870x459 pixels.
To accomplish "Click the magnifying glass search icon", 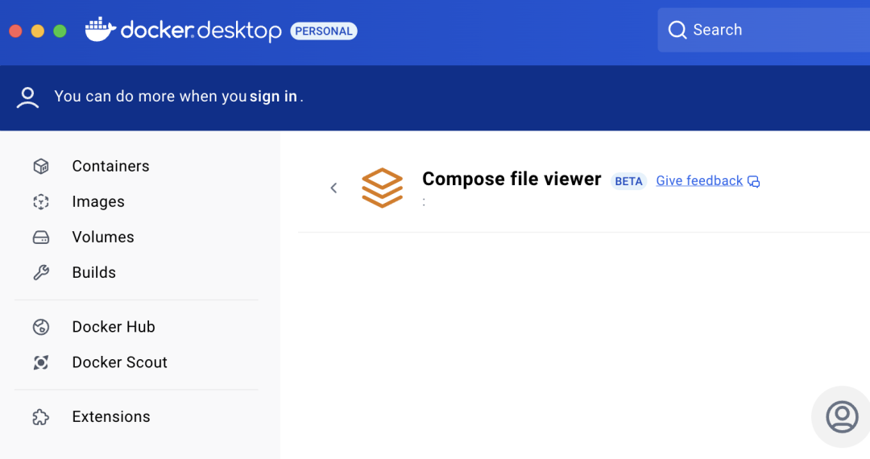I will coord(677,30).
